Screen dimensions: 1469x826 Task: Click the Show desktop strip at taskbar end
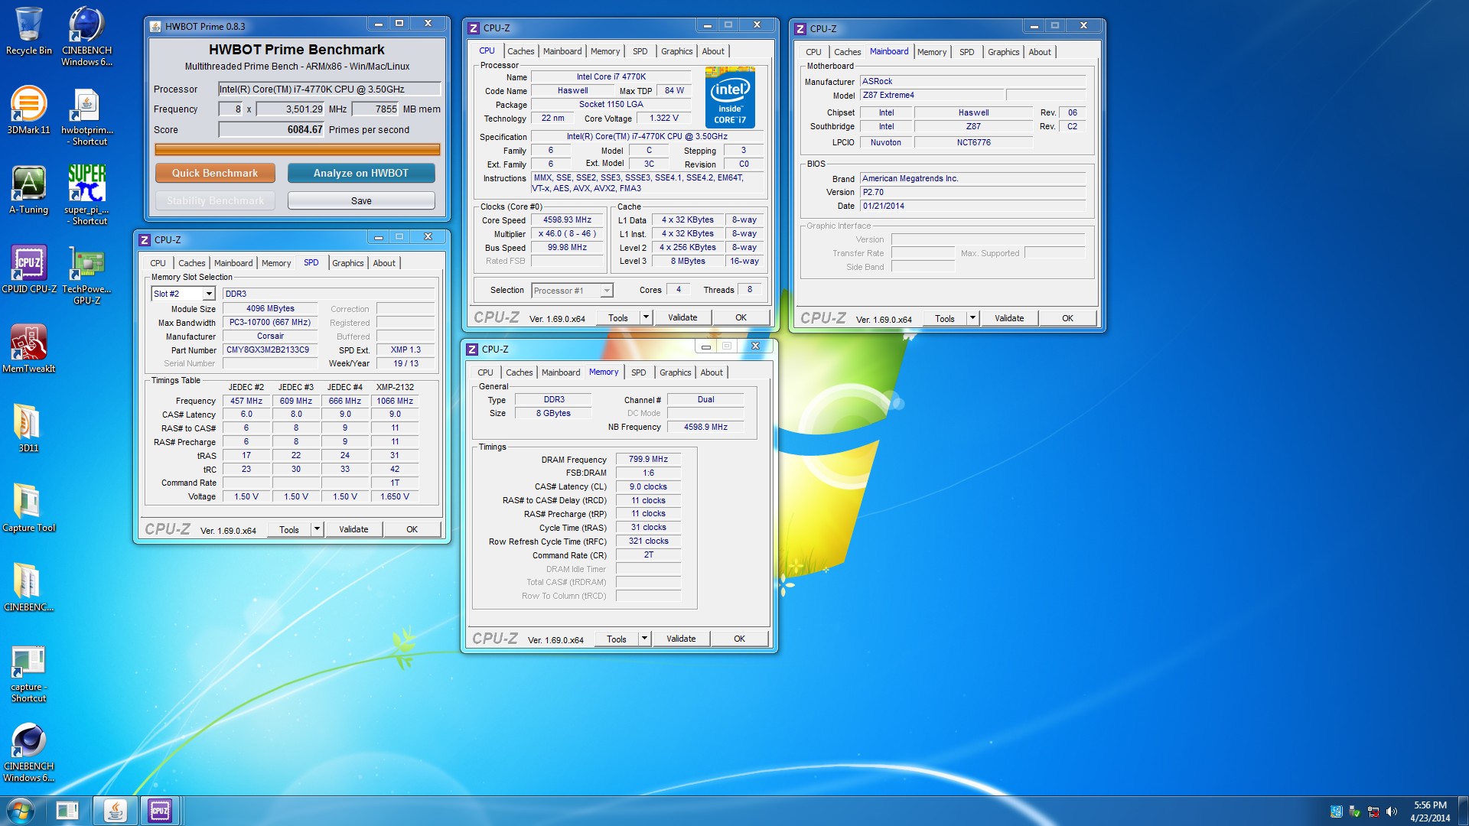(1463, 811)
